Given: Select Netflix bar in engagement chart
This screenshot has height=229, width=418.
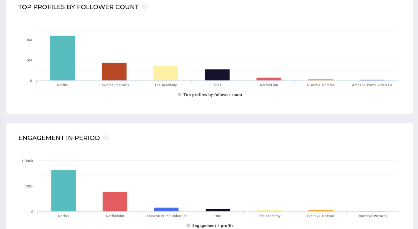Looking at the screenshot, I should pos(64,191).
